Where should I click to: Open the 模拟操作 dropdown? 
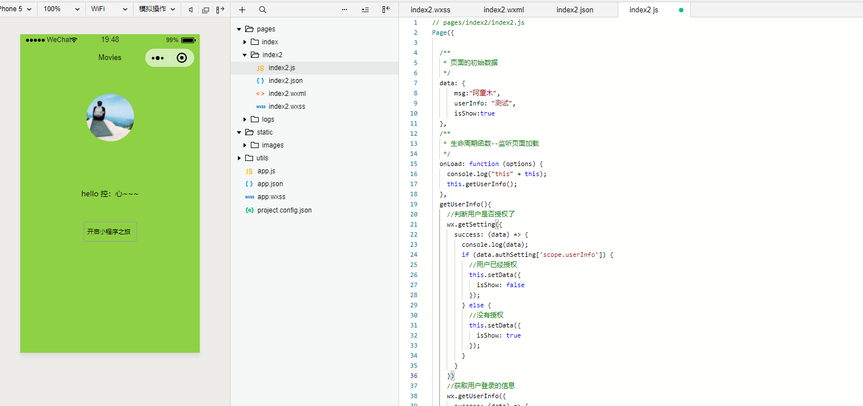click(x=157, y=10)
